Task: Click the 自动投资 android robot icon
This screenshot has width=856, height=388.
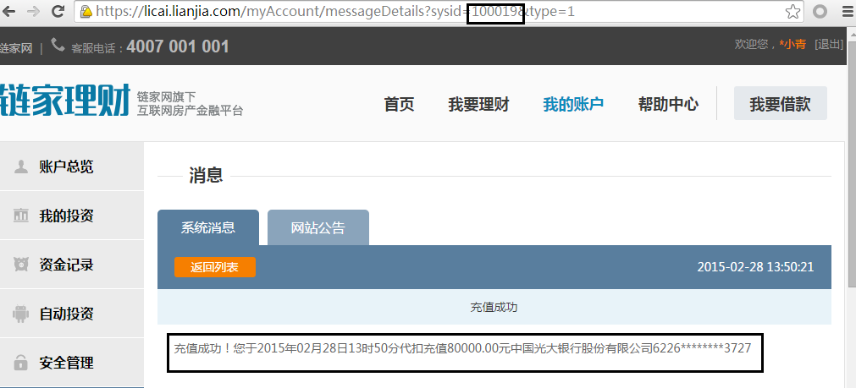Action: point(21,314)
